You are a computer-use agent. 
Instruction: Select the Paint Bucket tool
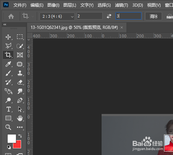8,91
